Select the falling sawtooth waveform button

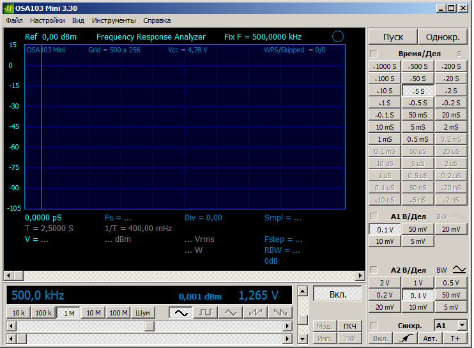click(x=280, y=313)
